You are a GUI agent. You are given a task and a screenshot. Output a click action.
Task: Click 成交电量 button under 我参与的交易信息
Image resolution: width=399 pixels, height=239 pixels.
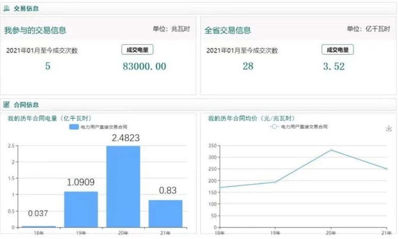click(137, 50)
